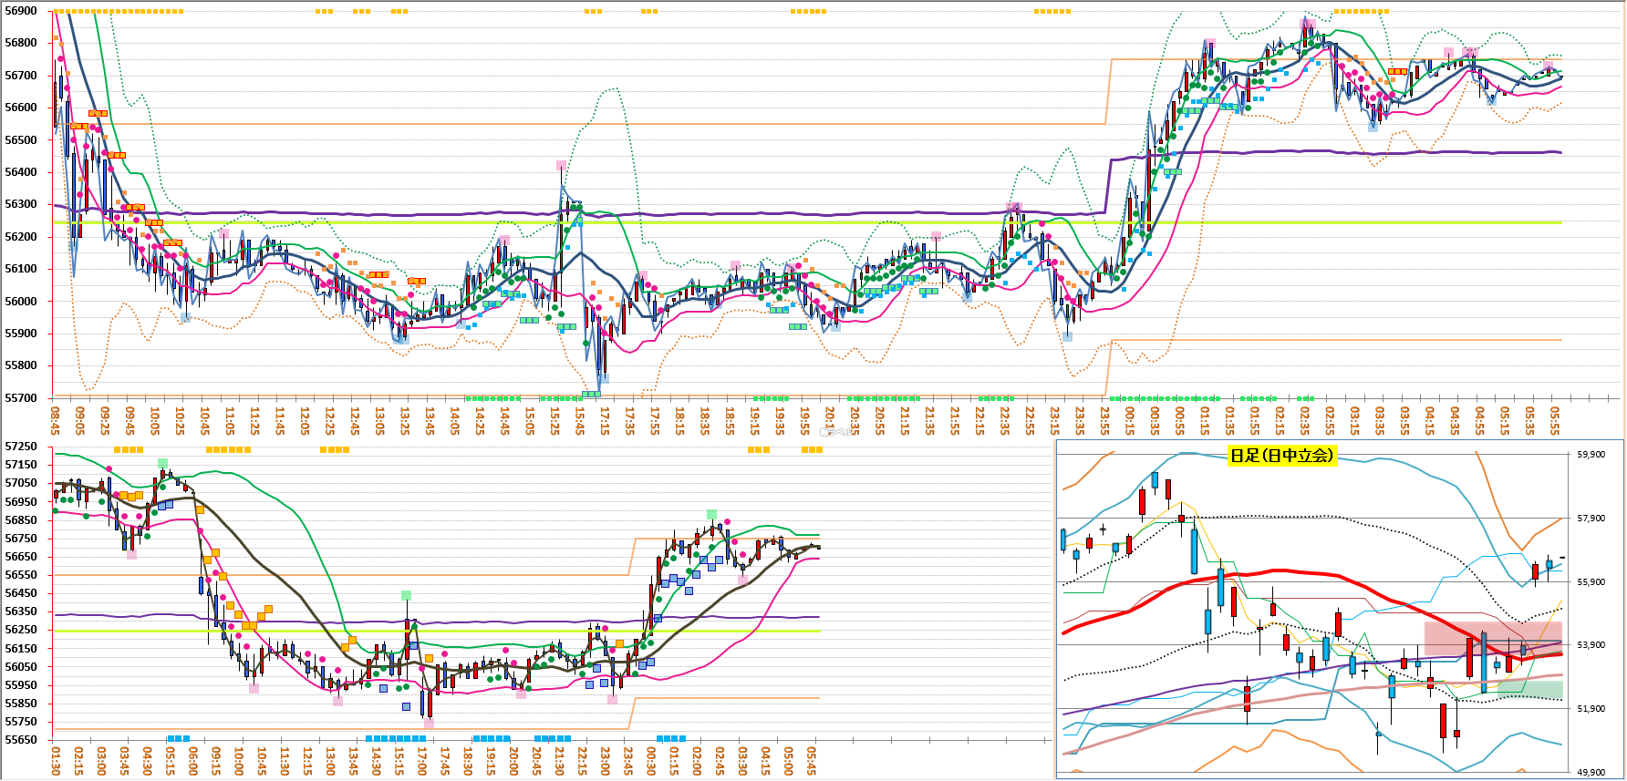The height and width of the screenshot is (781, 1627).
Task: Click the blue-outlined square marker below the lower chart's 16:00 candles
Action: click(x=407, y=705)
